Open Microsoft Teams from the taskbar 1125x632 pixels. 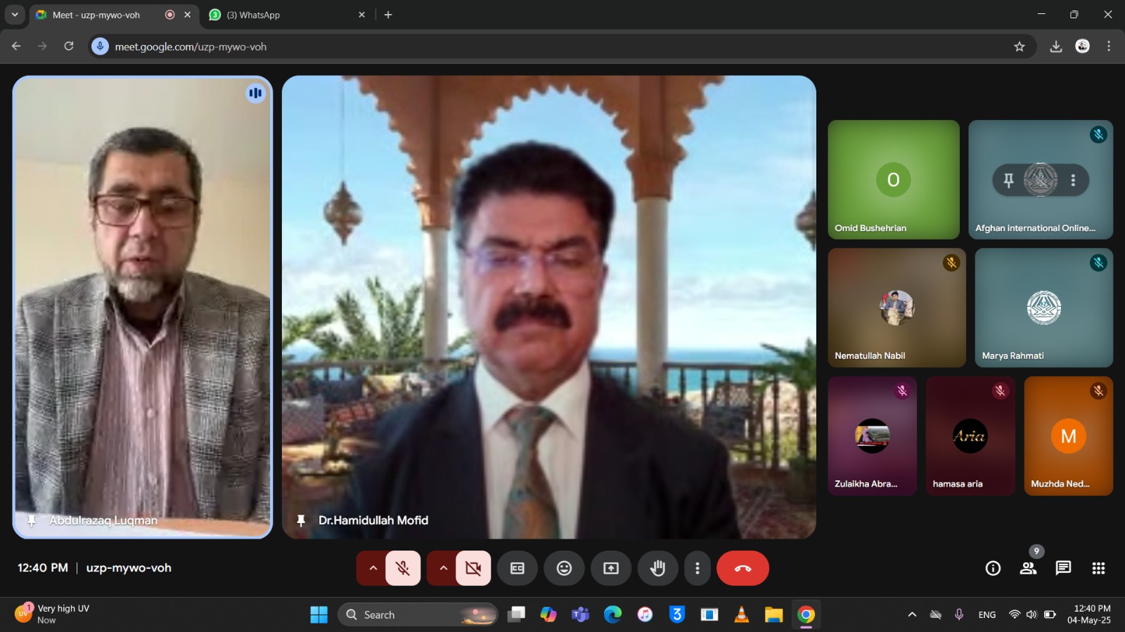click(580, 615)
